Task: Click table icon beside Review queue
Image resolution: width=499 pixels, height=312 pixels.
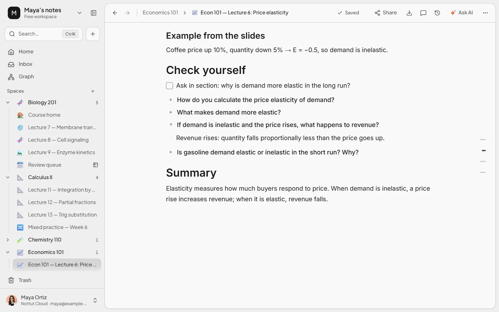Action: (95, 165)
